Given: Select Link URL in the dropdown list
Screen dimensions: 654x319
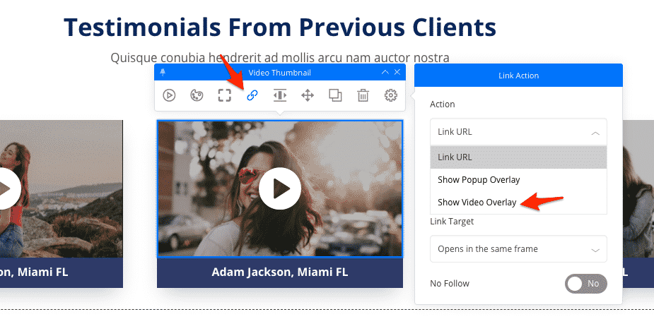Looking at the screenshot, I should point(455,157).
